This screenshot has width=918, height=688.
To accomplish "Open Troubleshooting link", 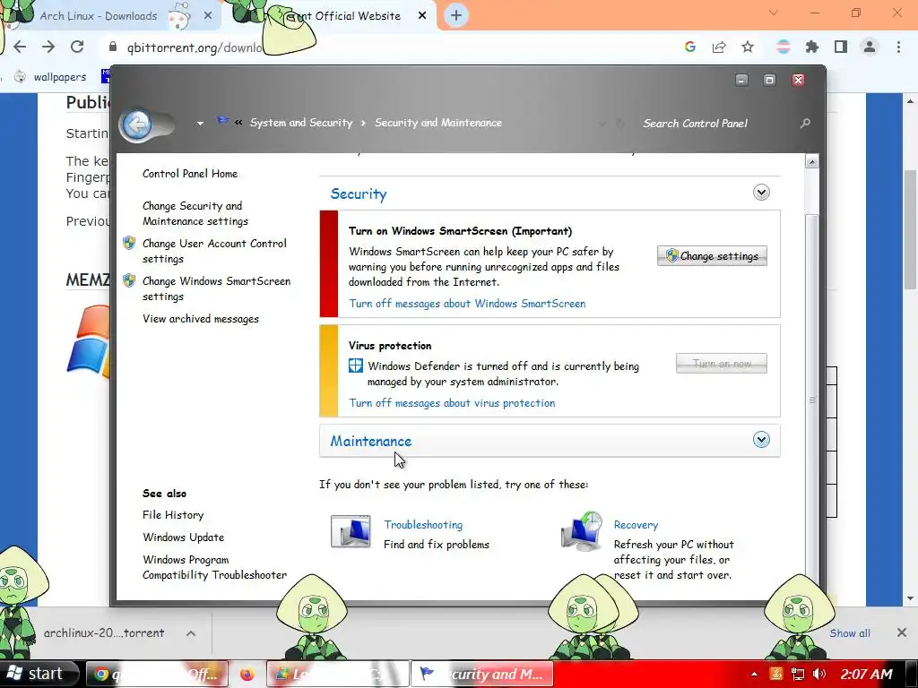I will click(423, 525).
